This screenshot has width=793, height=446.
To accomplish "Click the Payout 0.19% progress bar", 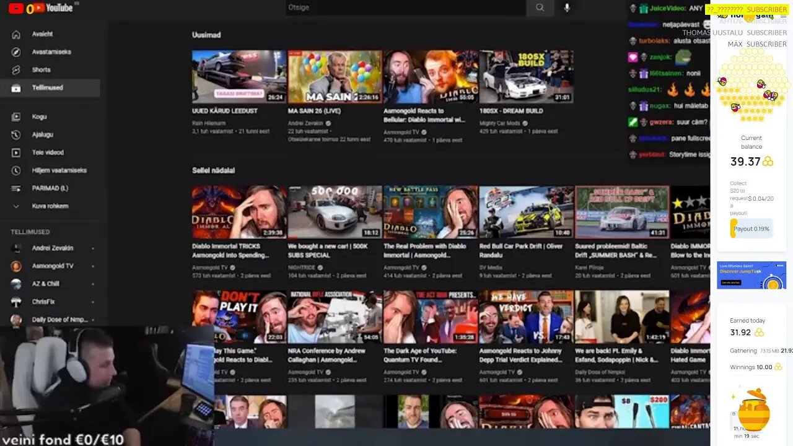I will coord(751,229).
